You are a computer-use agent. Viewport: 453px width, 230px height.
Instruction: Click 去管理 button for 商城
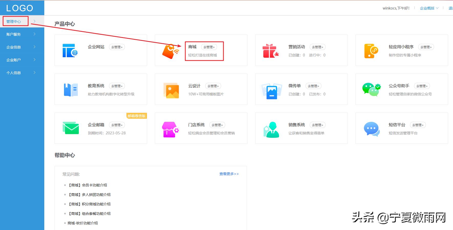pos(209,47)
